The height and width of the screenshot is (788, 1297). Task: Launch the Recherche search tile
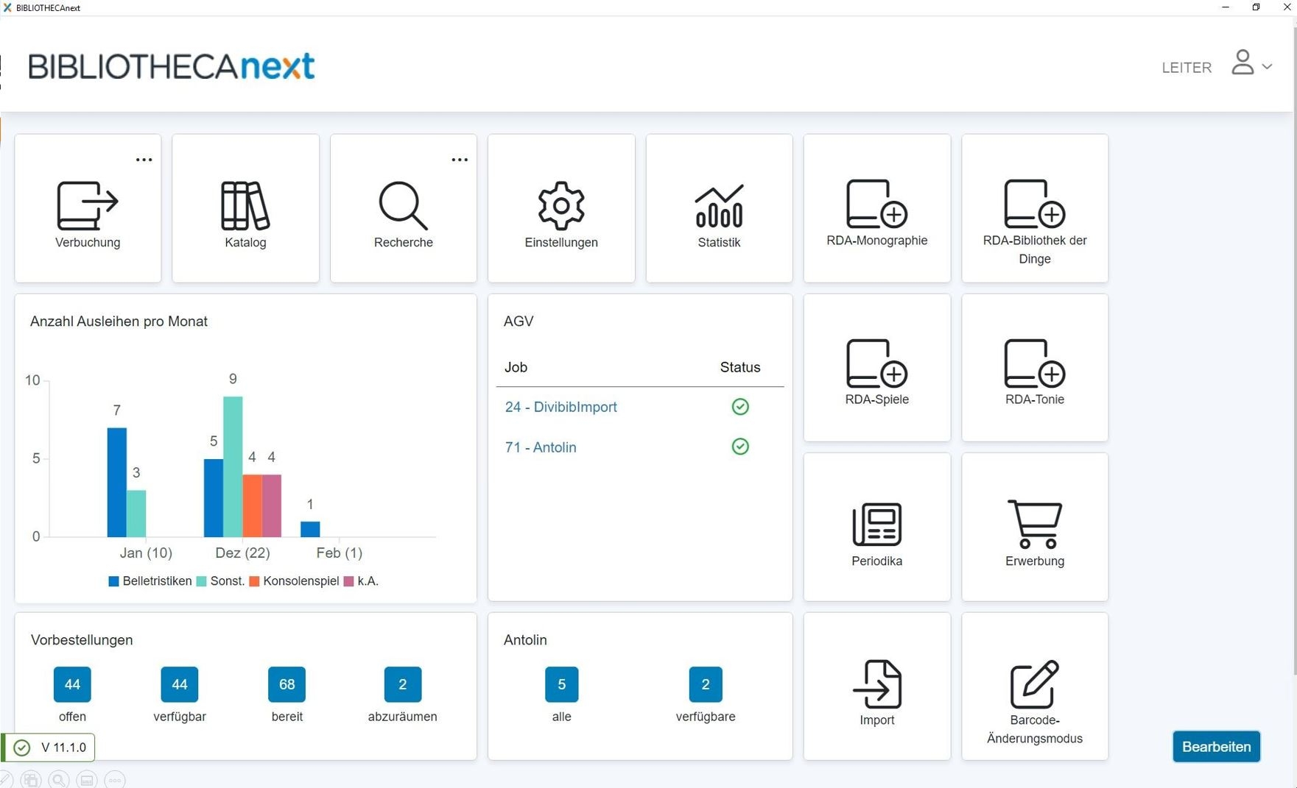[x=403, y=208]
